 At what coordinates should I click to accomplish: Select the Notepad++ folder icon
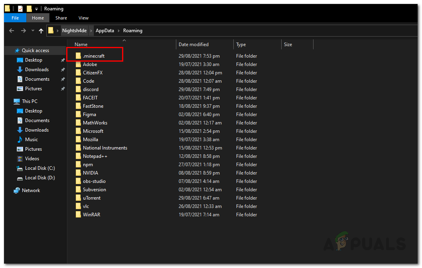coord(78,156)
